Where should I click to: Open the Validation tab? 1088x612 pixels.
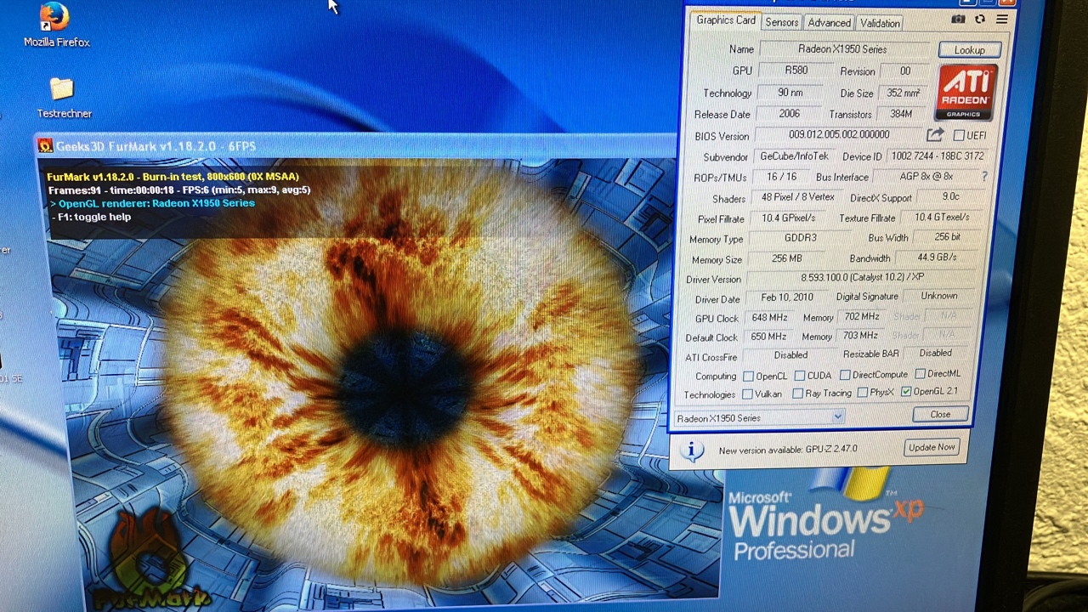click(x=879, y=23)
